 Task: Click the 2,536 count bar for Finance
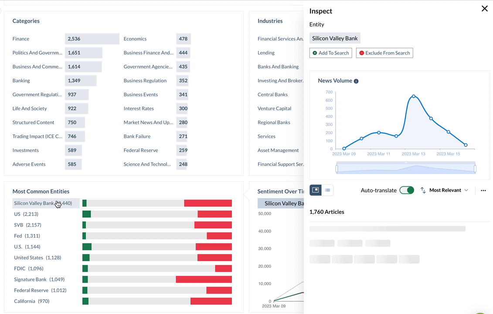[92, 39]
